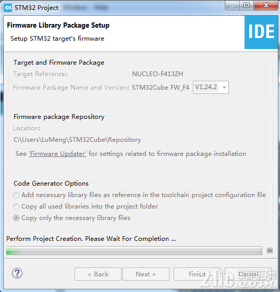The width and height of the screenshot is (280, 292).
Task: Stop the project creation progress operation
Action: tap(270, 250)
